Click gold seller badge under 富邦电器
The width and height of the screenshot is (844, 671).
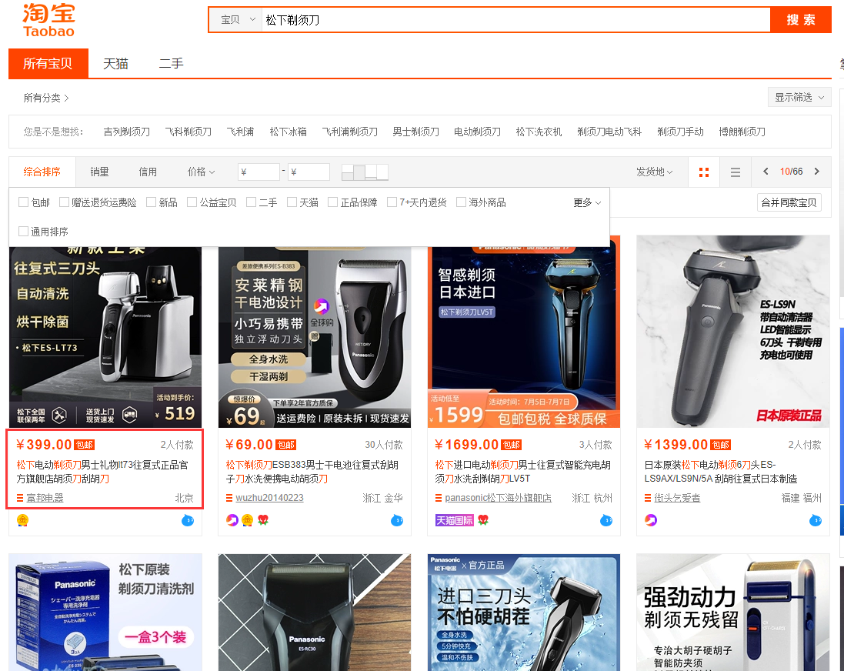tap(22, 520)
